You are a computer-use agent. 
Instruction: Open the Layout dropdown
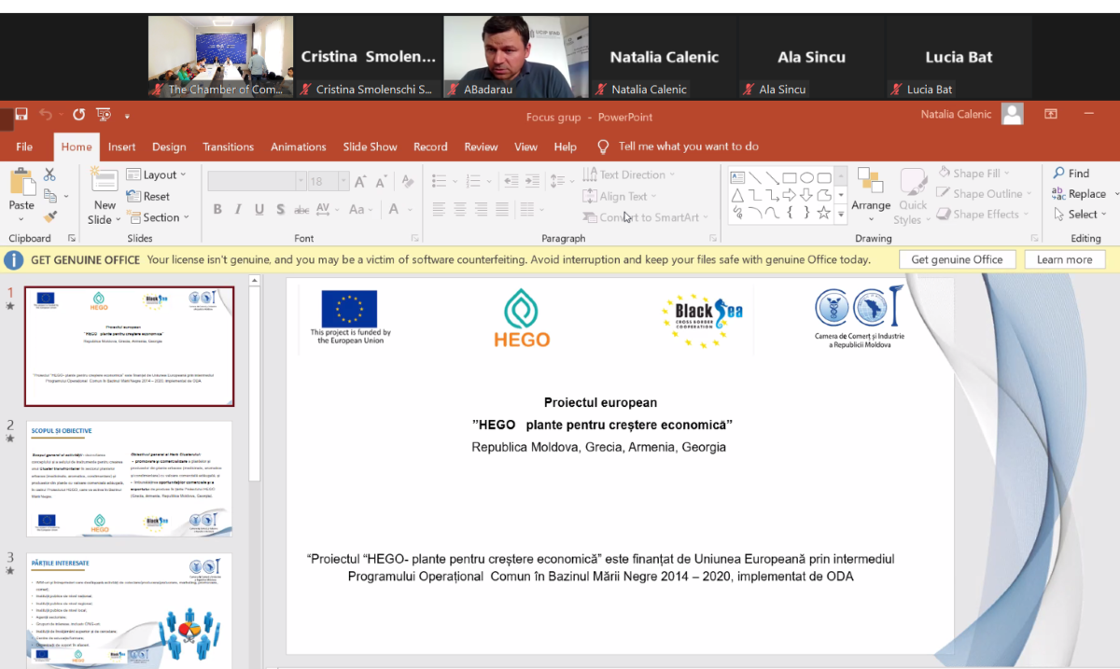pos(156,174)
